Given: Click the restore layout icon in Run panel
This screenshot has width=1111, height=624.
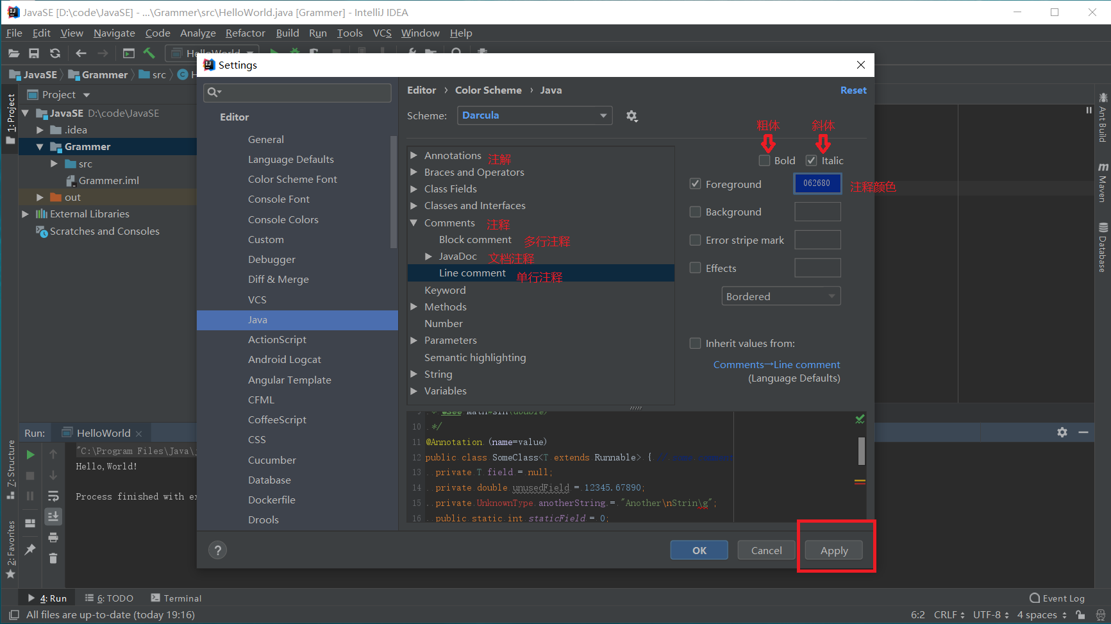Looking at the screenshot, I should [x=30, y=524].
